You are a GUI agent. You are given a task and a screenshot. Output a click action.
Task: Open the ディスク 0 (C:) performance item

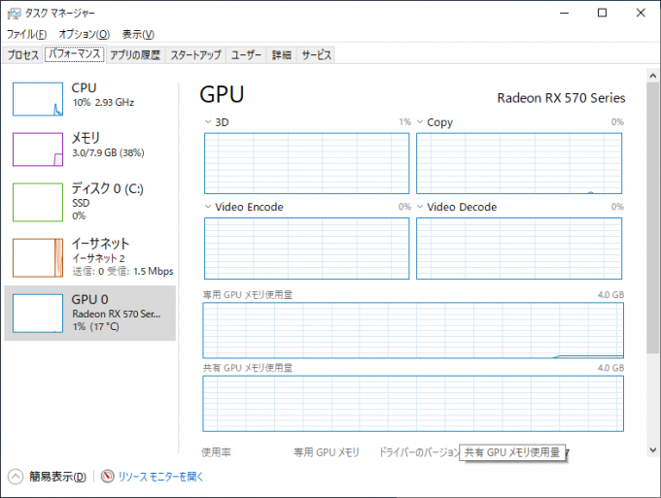(x=89, y=202)
